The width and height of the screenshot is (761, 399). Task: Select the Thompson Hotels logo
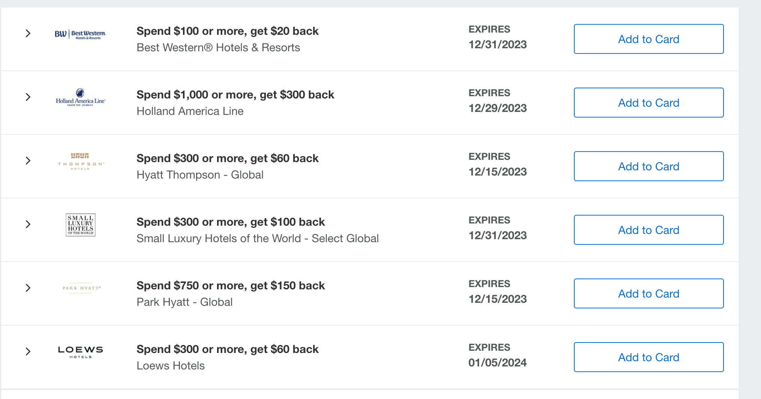tap(80, 161)
